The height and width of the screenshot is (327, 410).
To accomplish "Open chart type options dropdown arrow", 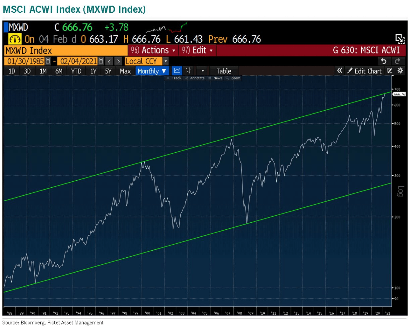I will [203, 71].
